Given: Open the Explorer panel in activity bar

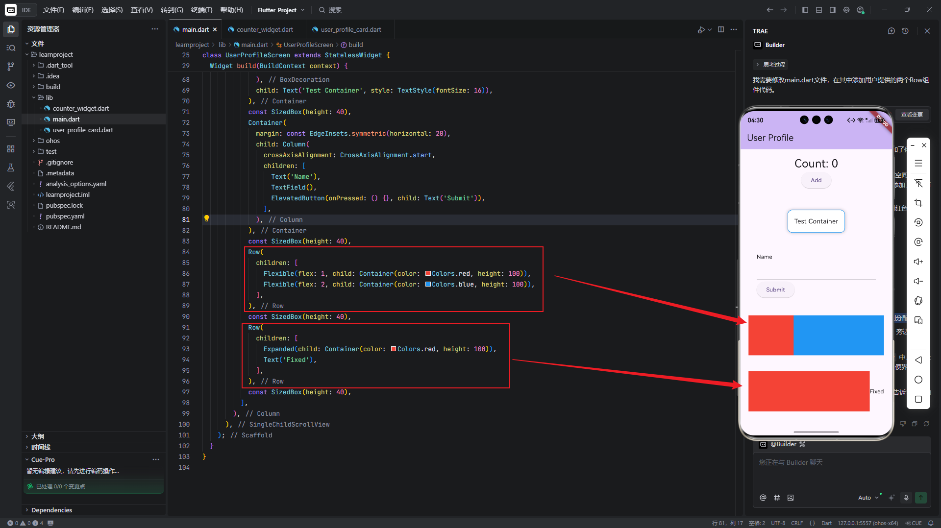Looking at the screenshot, I should 11,29.
